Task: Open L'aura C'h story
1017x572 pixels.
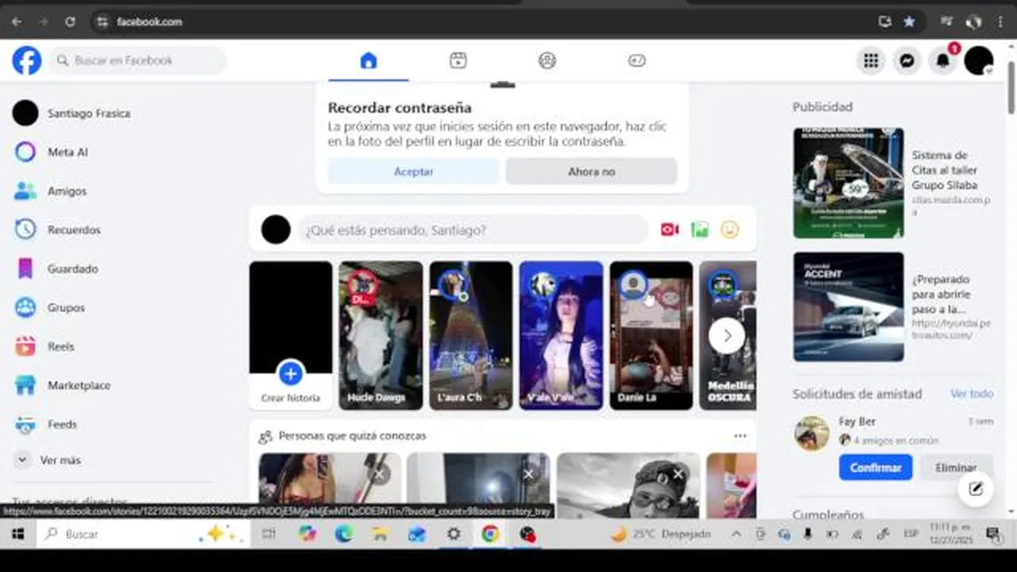Action: pyautogui.click(x=471, y=335)
